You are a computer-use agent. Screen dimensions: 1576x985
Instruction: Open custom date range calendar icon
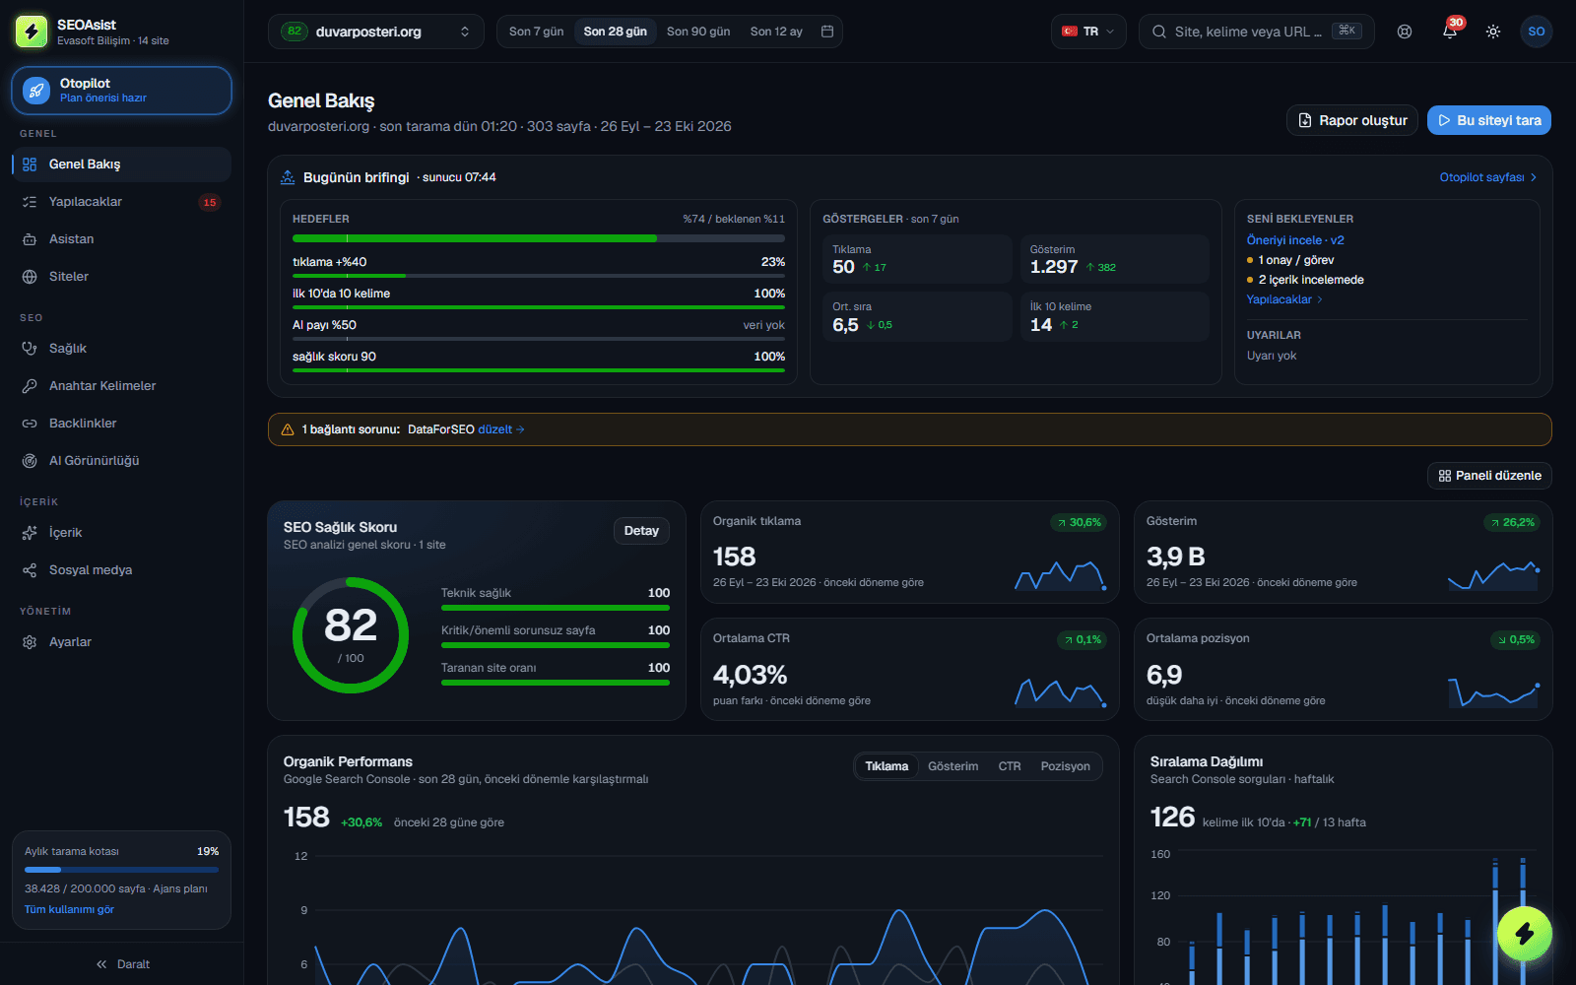827,32
